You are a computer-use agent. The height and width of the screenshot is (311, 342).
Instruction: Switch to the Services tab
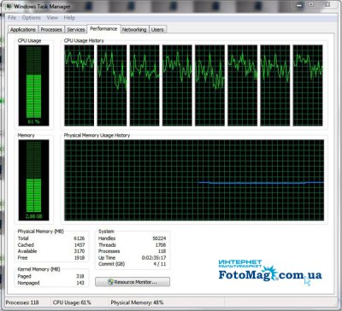[76, 30]
